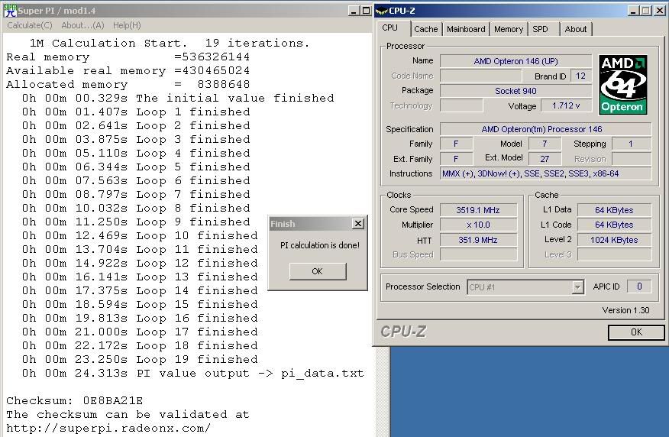Screen dimensions: 669x437
Task: Click the 'The initial value finished' line
Action: (178, 98)
